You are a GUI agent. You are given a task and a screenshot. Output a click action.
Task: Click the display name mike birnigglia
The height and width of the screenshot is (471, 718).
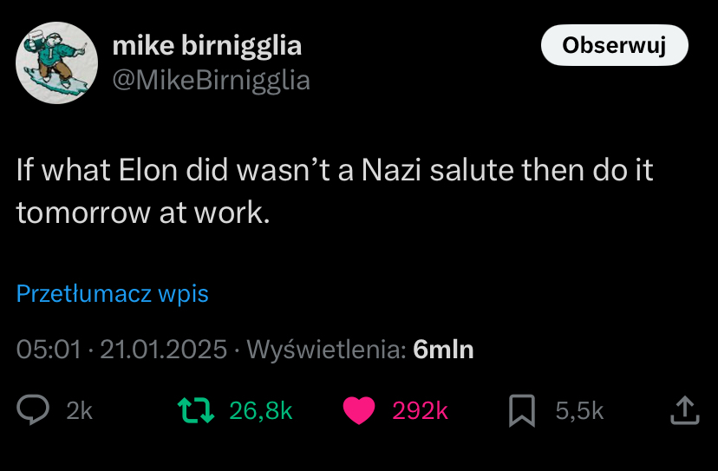pyautogui.click(x=207, y=46)
